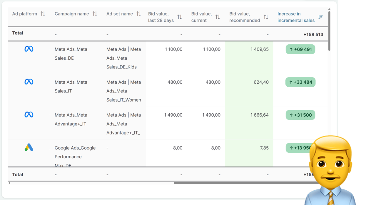Click the Google Ads logo icon
Image resolution: width=366 pixels, height=205 pixels.
pyautogui.click(x=29, y=147)
